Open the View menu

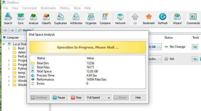coord(15,8)
